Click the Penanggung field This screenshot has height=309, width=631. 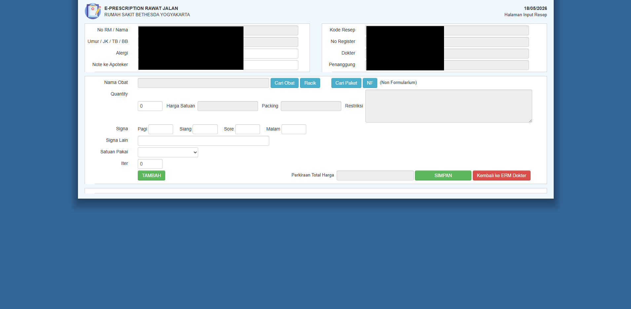click(x=447, y=65)
